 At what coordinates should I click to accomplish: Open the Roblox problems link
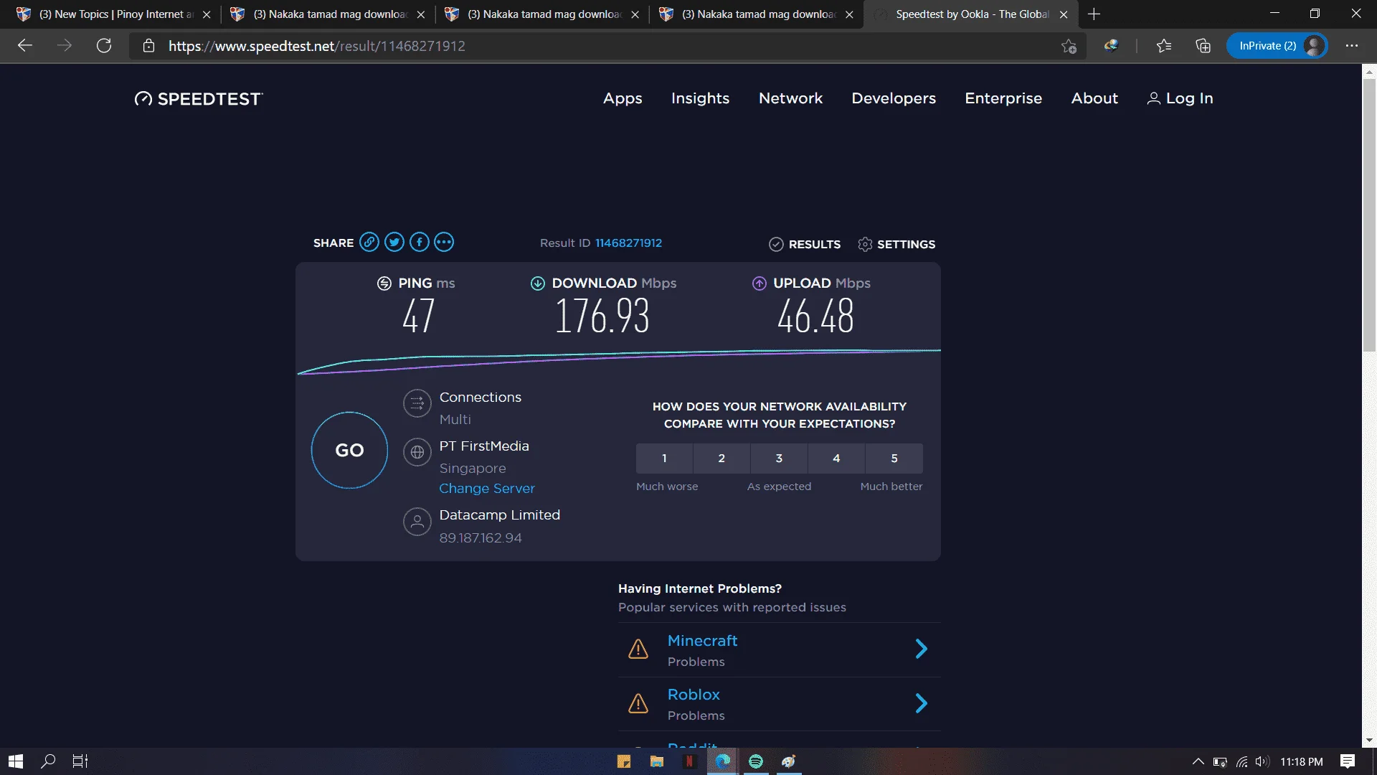(694, 695)
